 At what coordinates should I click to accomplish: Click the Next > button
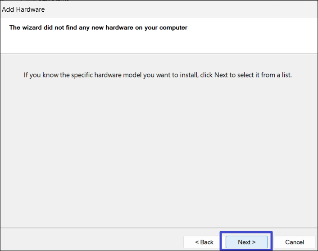click(246, 242)
